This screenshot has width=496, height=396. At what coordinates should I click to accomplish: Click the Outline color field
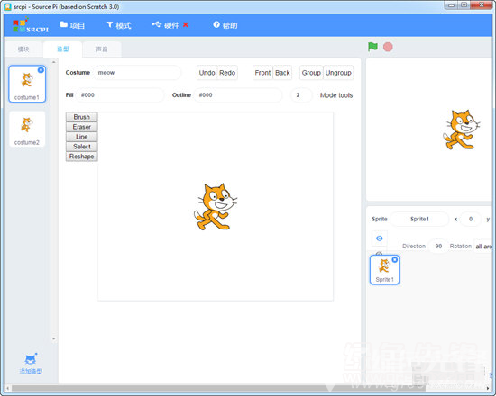point(237,95)
